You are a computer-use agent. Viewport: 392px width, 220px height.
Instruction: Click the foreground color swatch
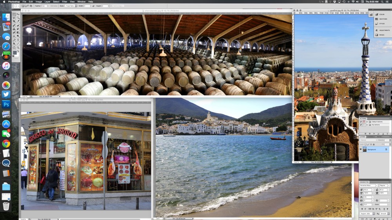pos(15,52)
